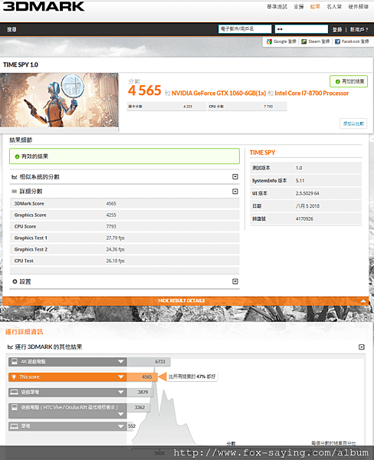This screenshot has width=374, height=460.
Task: Click the Facebook login icon
Action: point(337,41)
